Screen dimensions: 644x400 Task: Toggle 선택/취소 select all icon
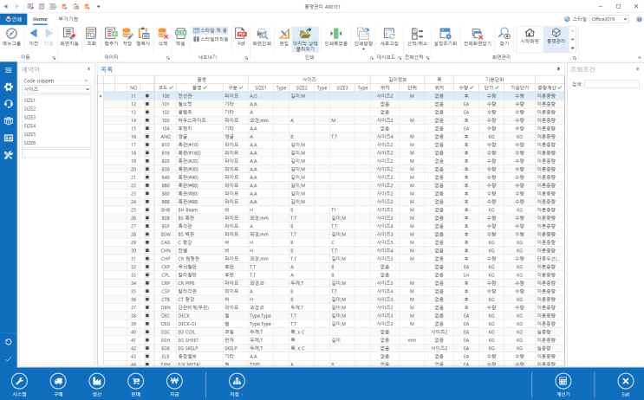[417, 34]
